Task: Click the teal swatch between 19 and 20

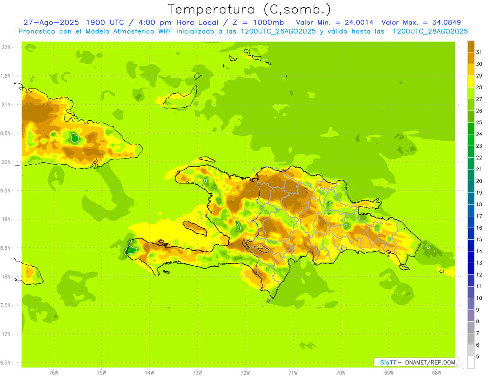Action: [471, 187]
